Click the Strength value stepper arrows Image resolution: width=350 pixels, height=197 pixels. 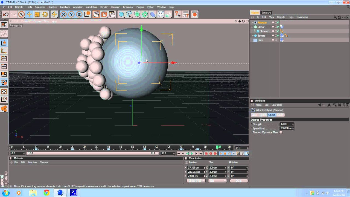point(293,124)
